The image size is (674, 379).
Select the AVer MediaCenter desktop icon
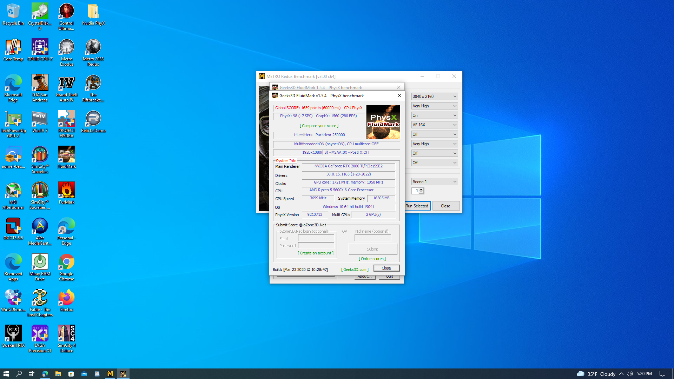coord(40,232)
